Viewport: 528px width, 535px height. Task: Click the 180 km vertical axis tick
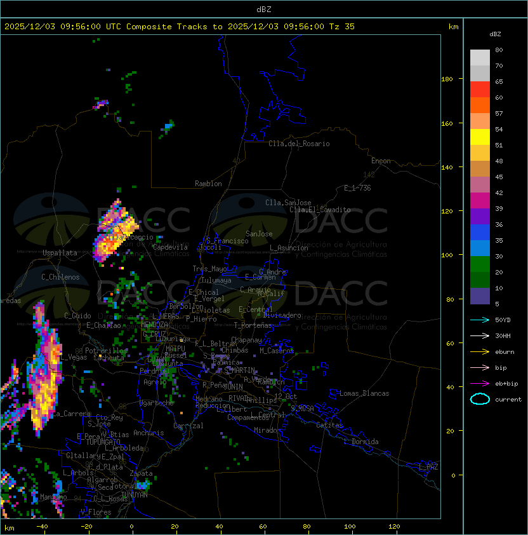tap(447, 79)
